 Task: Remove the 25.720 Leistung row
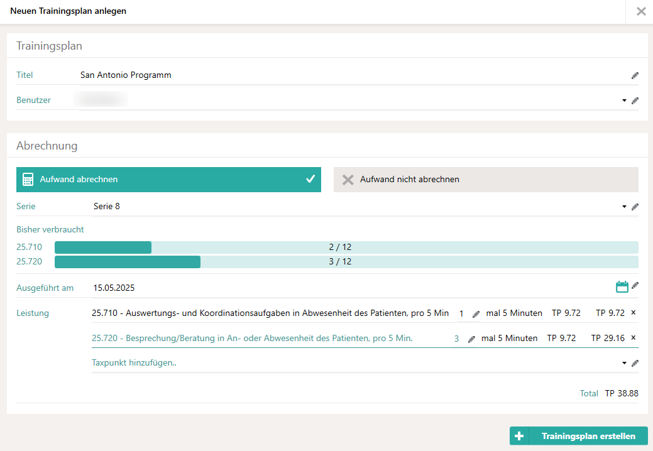633,338
